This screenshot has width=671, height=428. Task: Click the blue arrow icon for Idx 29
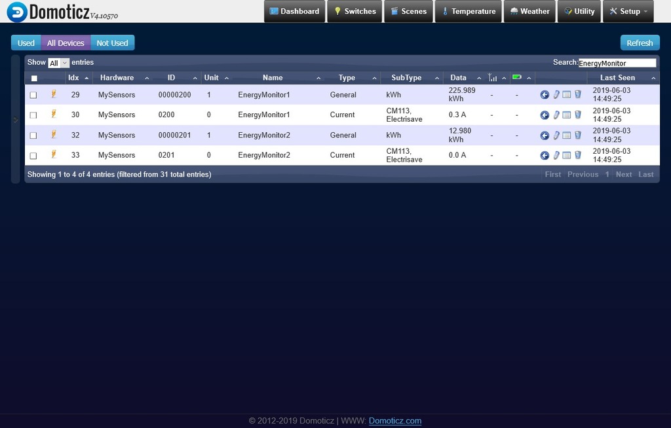545,94
